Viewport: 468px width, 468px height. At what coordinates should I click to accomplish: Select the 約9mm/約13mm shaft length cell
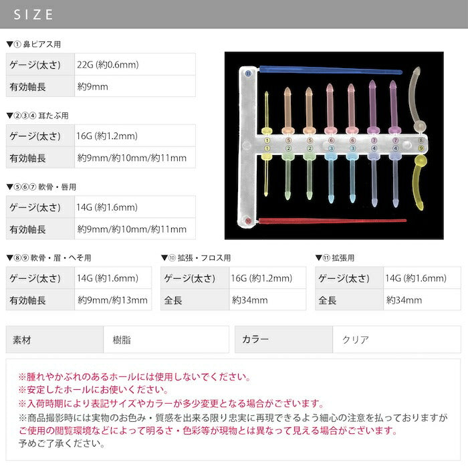click(113, 300)
